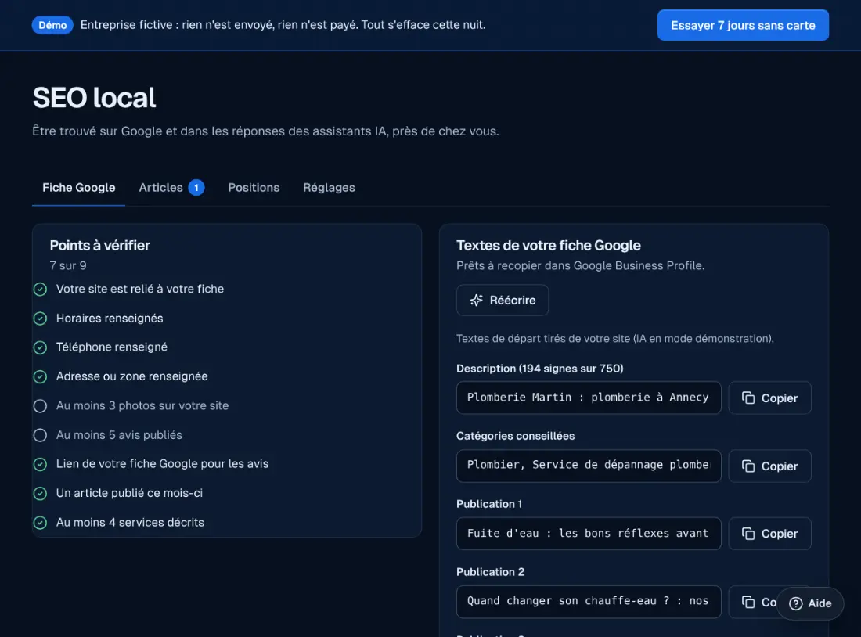Click the Points à vérifier heading
Viewport: 861px width, 637px height.
(x=100, y=246)
